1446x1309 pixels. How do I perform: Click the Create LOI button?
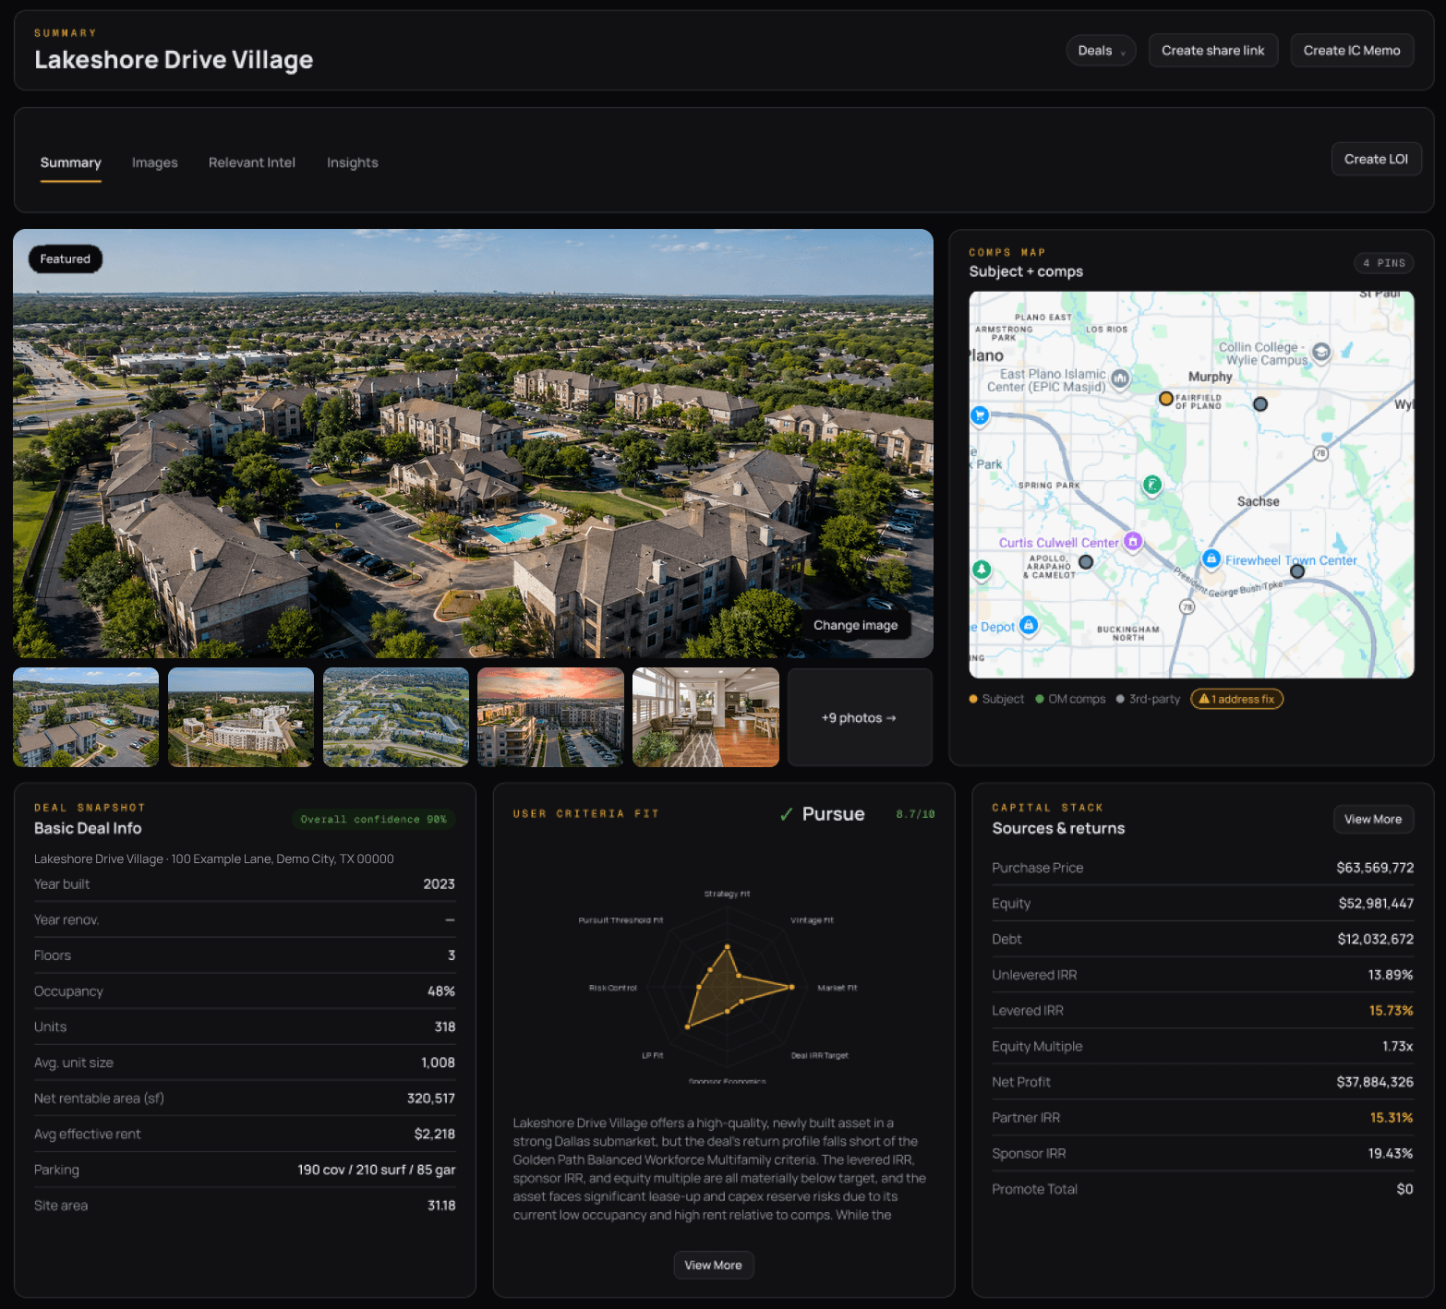(1376, 159)
